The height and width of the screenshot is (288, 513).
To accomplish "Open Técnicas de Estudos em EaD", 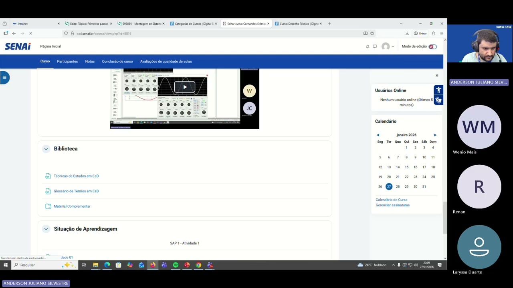I will (76, 176).
